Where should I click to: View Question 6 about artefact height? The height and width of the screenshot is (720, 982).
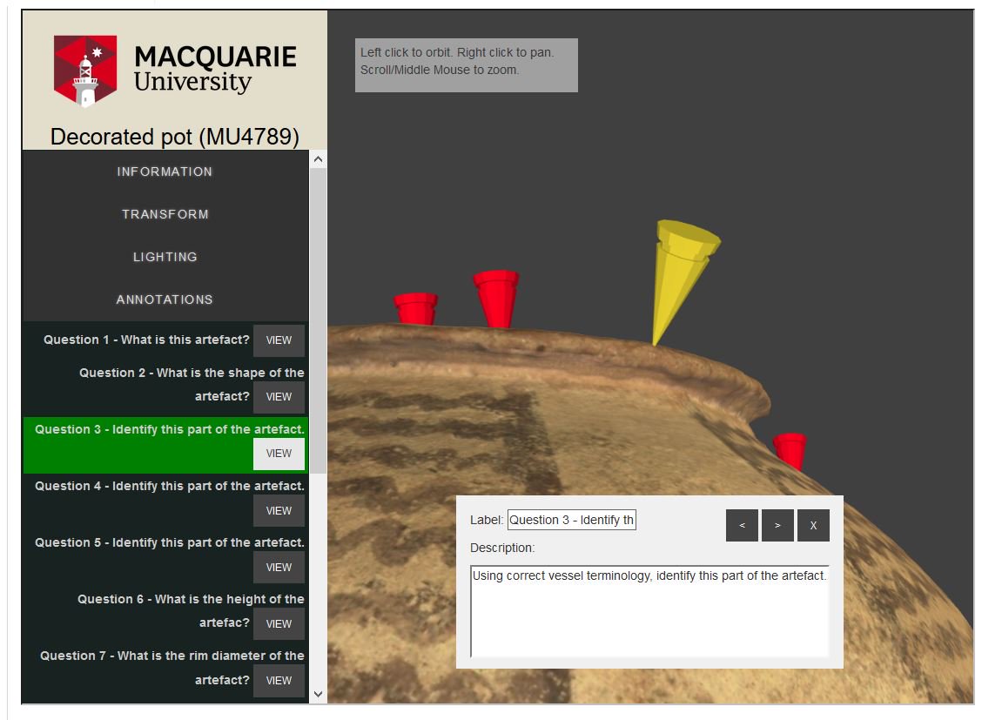(x=279, y=623)
